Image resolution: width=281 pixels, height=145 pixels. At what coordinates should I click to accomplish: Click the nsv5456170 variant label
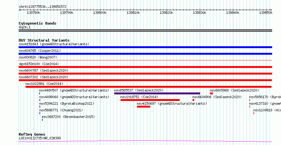pyautogui.click(x=265, y=97)
